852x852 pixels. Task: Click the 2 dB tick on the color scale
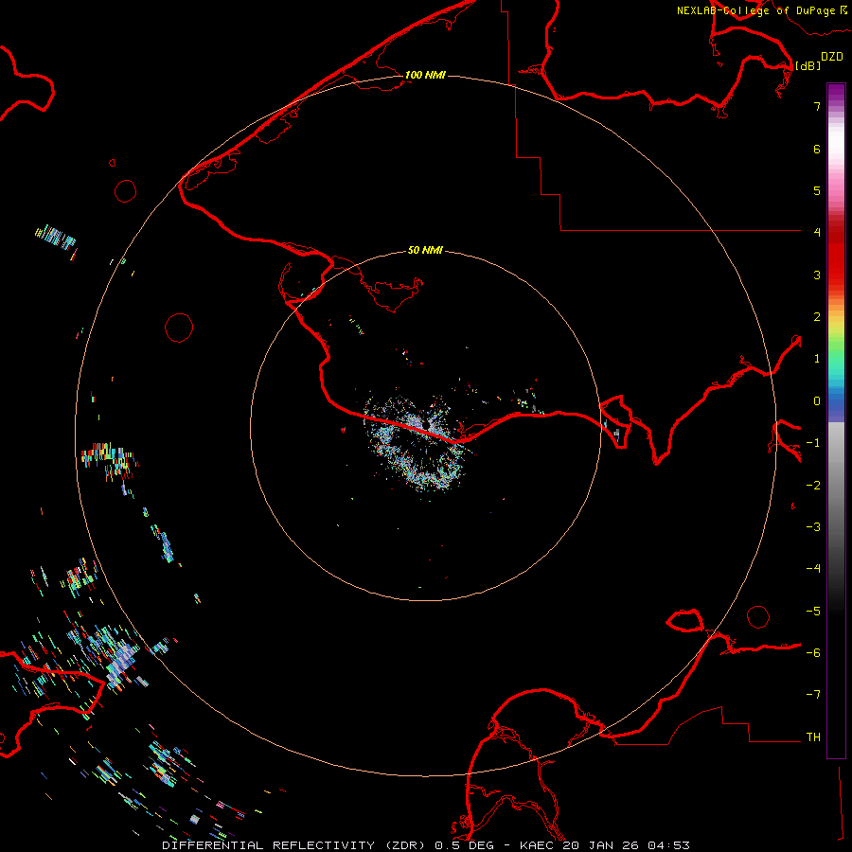pos(817,317)
